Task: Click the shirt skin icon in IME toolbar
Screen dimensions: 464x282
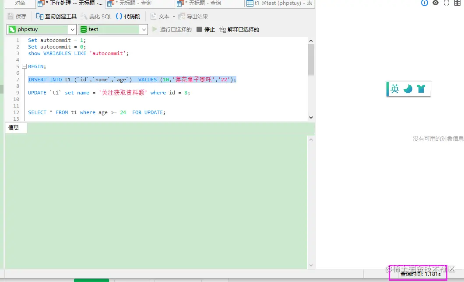Action: pos(421,89)
